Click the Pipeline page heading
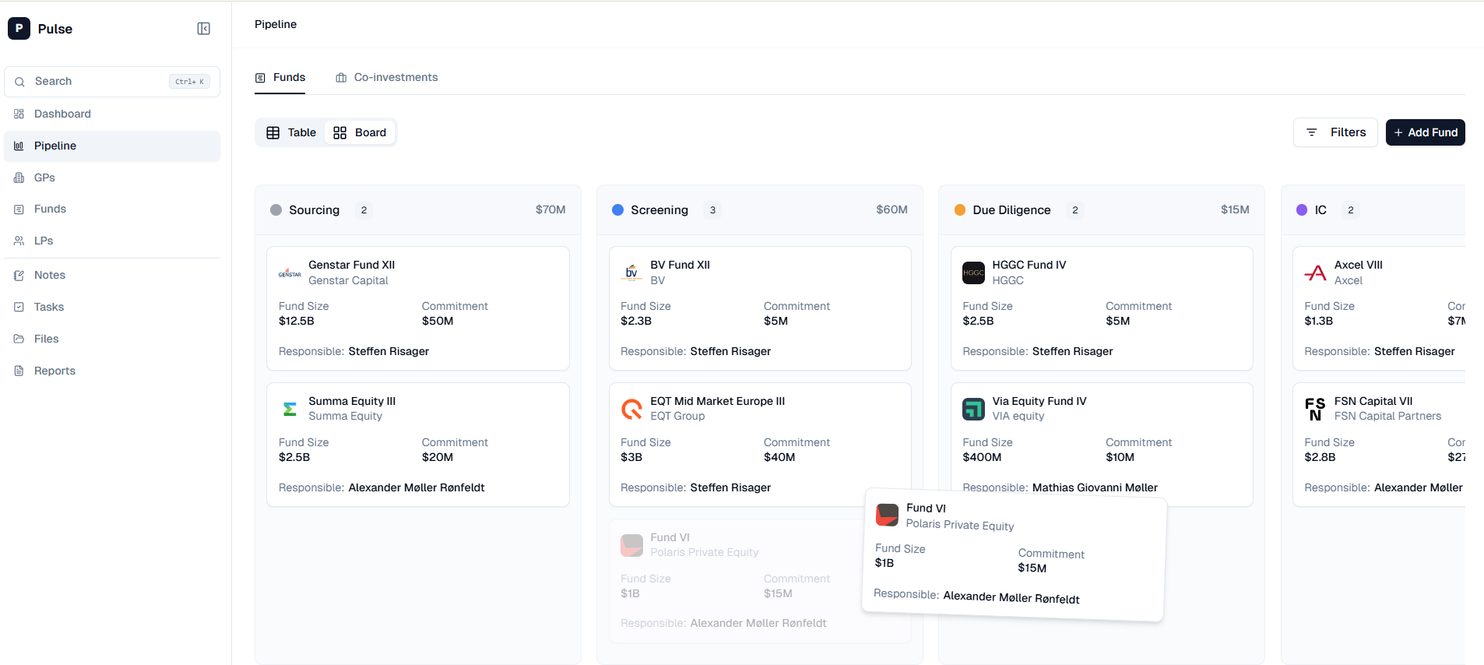The width and height of the screenshot is (1484, 665). click(276, 24)
